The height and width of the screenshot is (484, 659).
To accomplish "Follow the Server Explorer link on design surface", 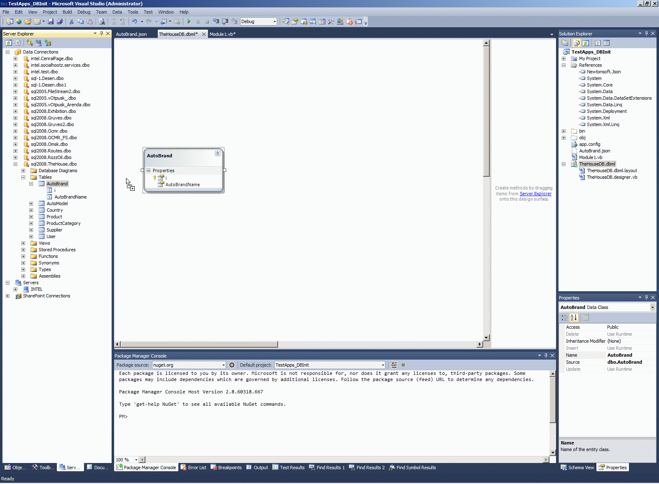I will coord(535,194).
